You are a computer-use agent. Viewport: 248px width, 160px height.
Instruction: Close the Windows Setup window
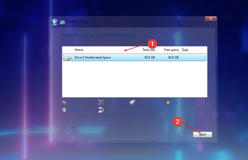[211, 18]
